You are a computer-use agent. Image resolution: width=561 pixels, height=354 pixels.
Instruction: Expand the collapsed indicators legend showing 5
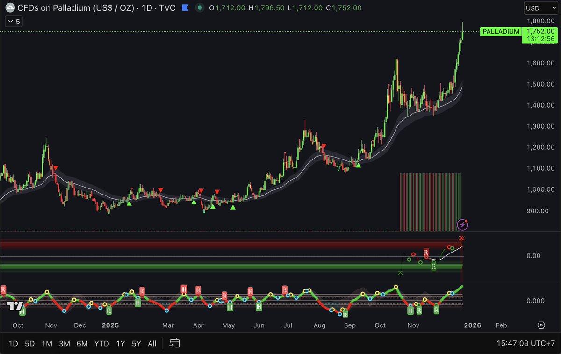pyautogui.click(x=13, y=21)
